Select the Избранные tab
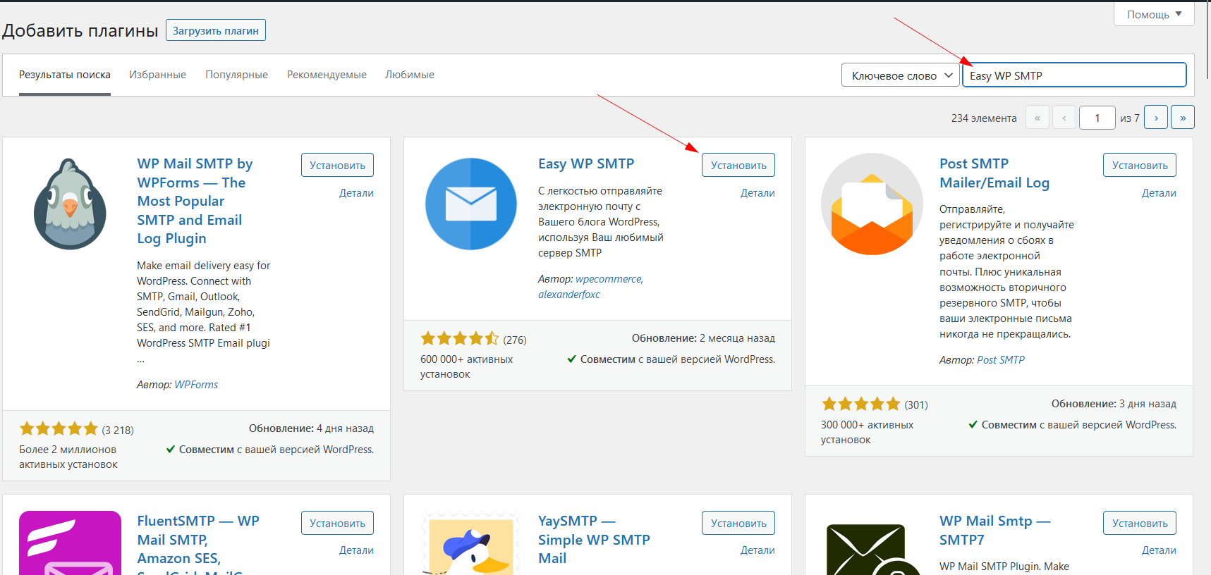The height and width of the screenshot is (575, 1211). pos(157,75)
